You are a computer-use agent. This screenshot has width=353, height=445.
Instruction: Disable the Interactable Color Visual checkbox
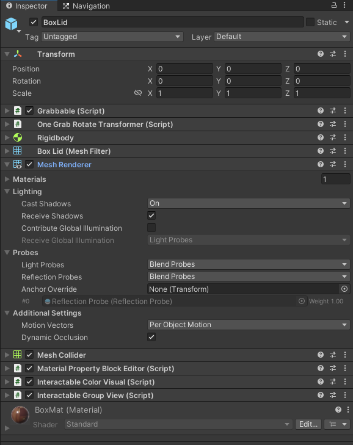point(29,382)
